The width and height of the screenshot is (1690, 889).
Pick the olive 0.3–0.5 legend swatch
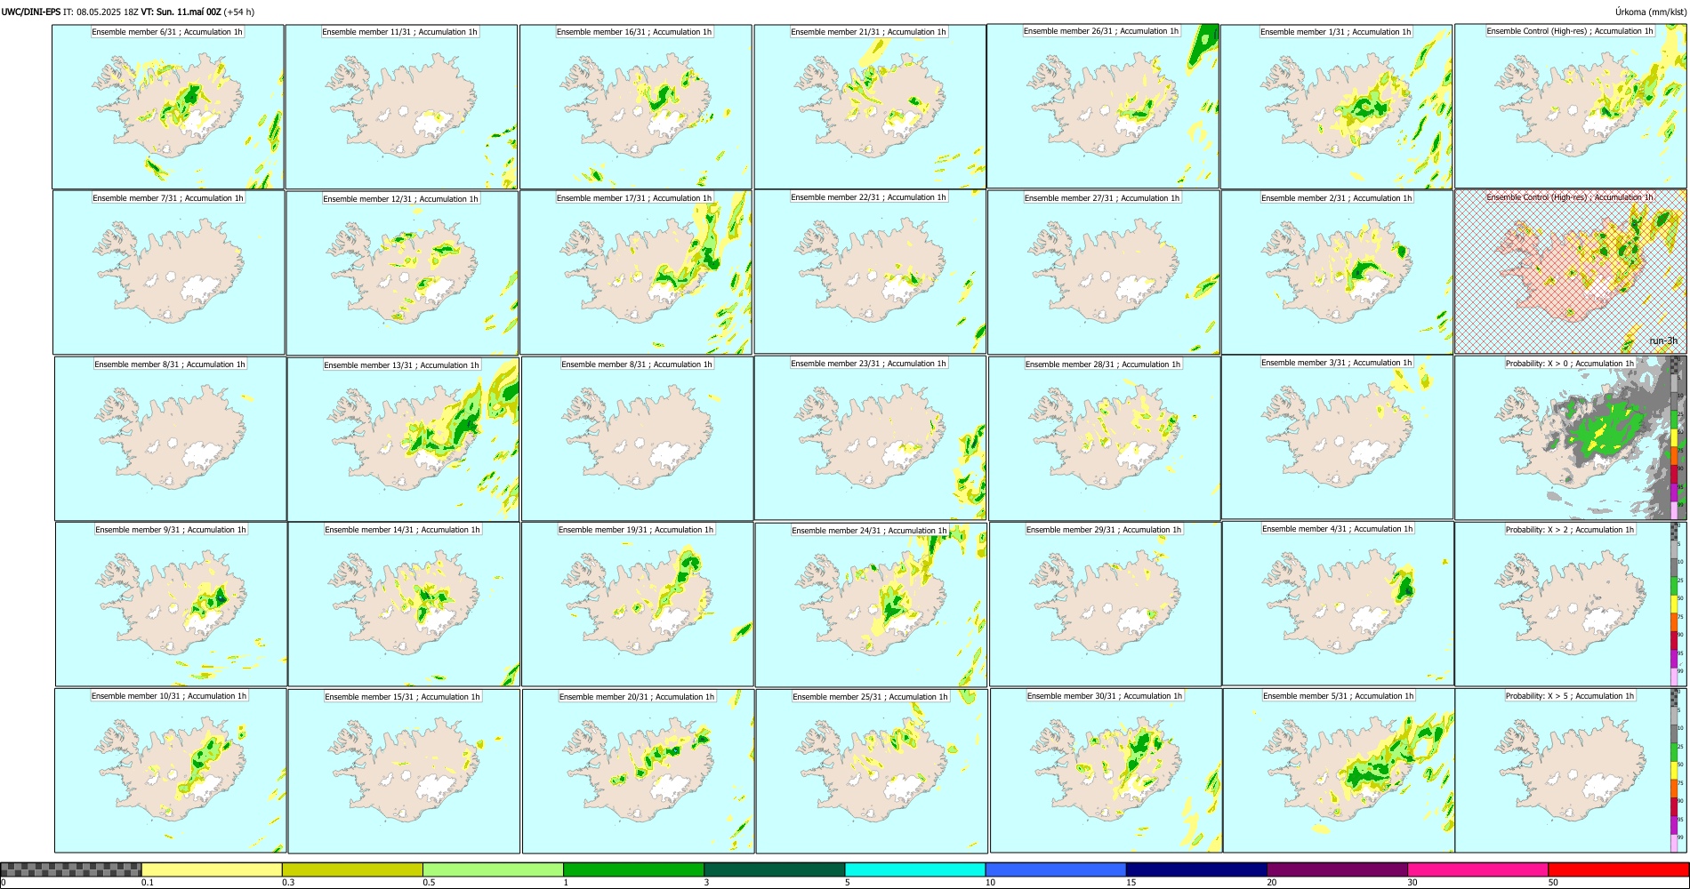click(x=352, y=869)
